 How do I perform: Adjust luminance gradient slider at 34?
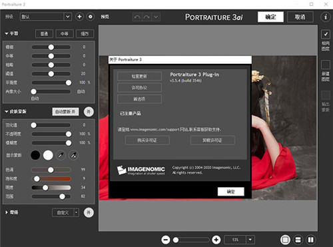[x=51, y=188]
